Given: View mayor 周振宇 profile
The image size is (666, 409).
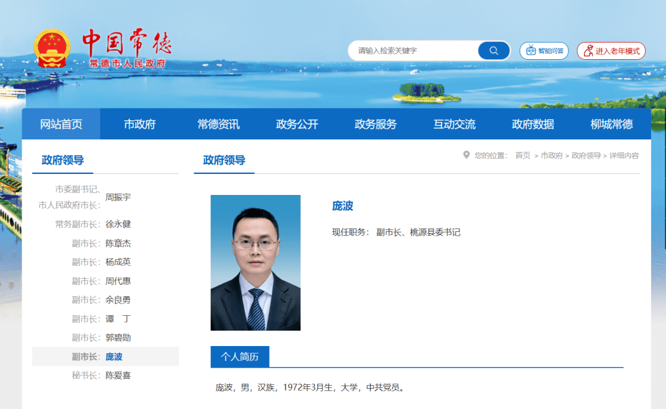Looking at the screenshot, I should (118, 197).
